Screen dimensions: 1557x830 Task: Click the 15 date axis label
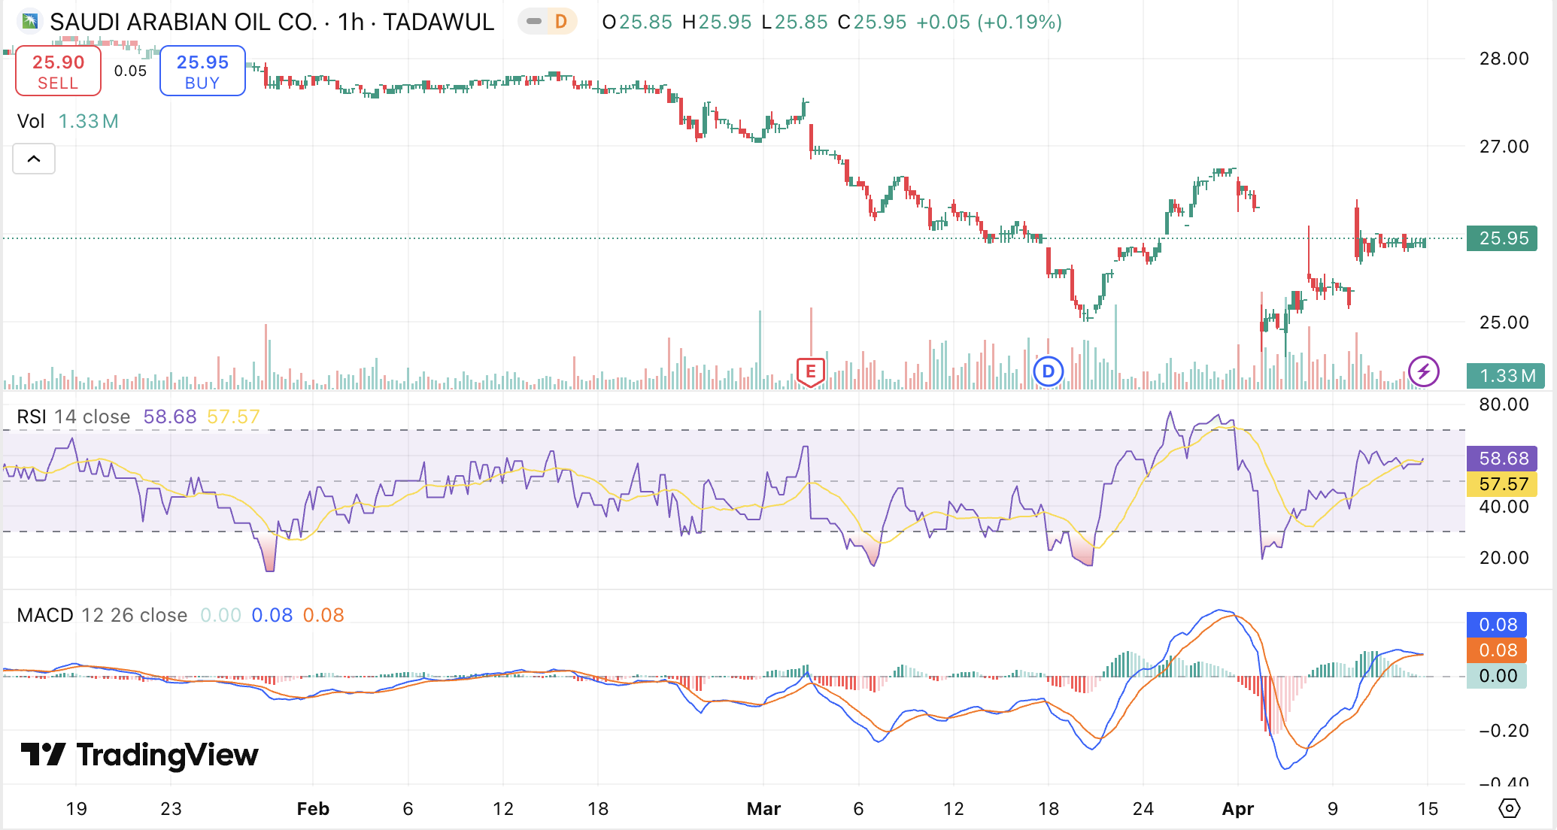(1428, 809)
